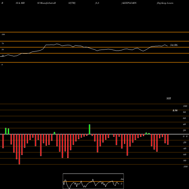Click the MR axis label 60
The image size is (189, 189).
point(184,118)
